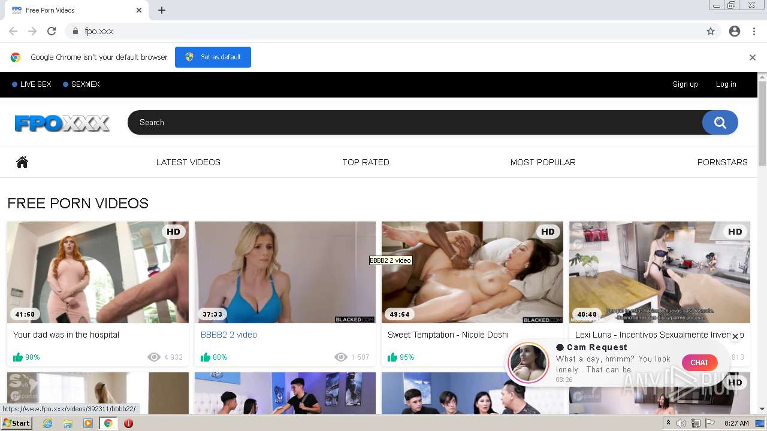Viewport: 767px width, 431px height.
Task: Click the vertical scrollbar thumb
Action: [x=762, y=124]
